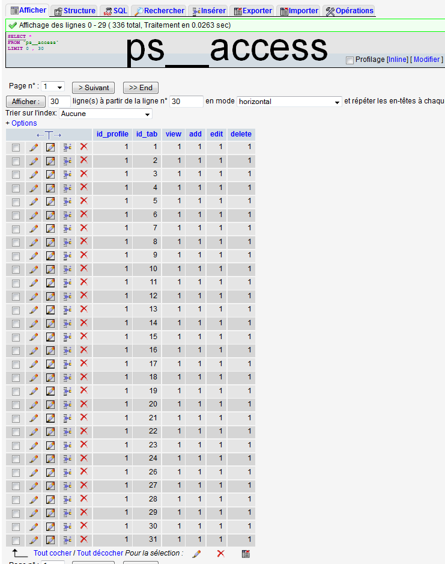The width and height of the screenshot is (445, 564).
Task: Open the Insérer tab
Action: coord(208,11)
